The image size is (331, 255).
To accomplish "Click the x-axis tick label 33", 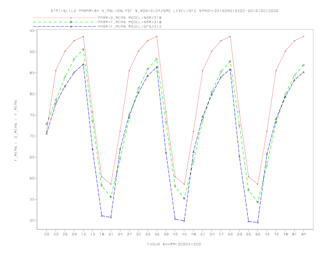I will [148, 234].
